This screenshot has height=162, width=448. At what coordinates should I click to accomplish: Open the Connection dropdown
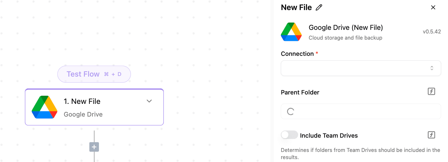coord(361,68)
